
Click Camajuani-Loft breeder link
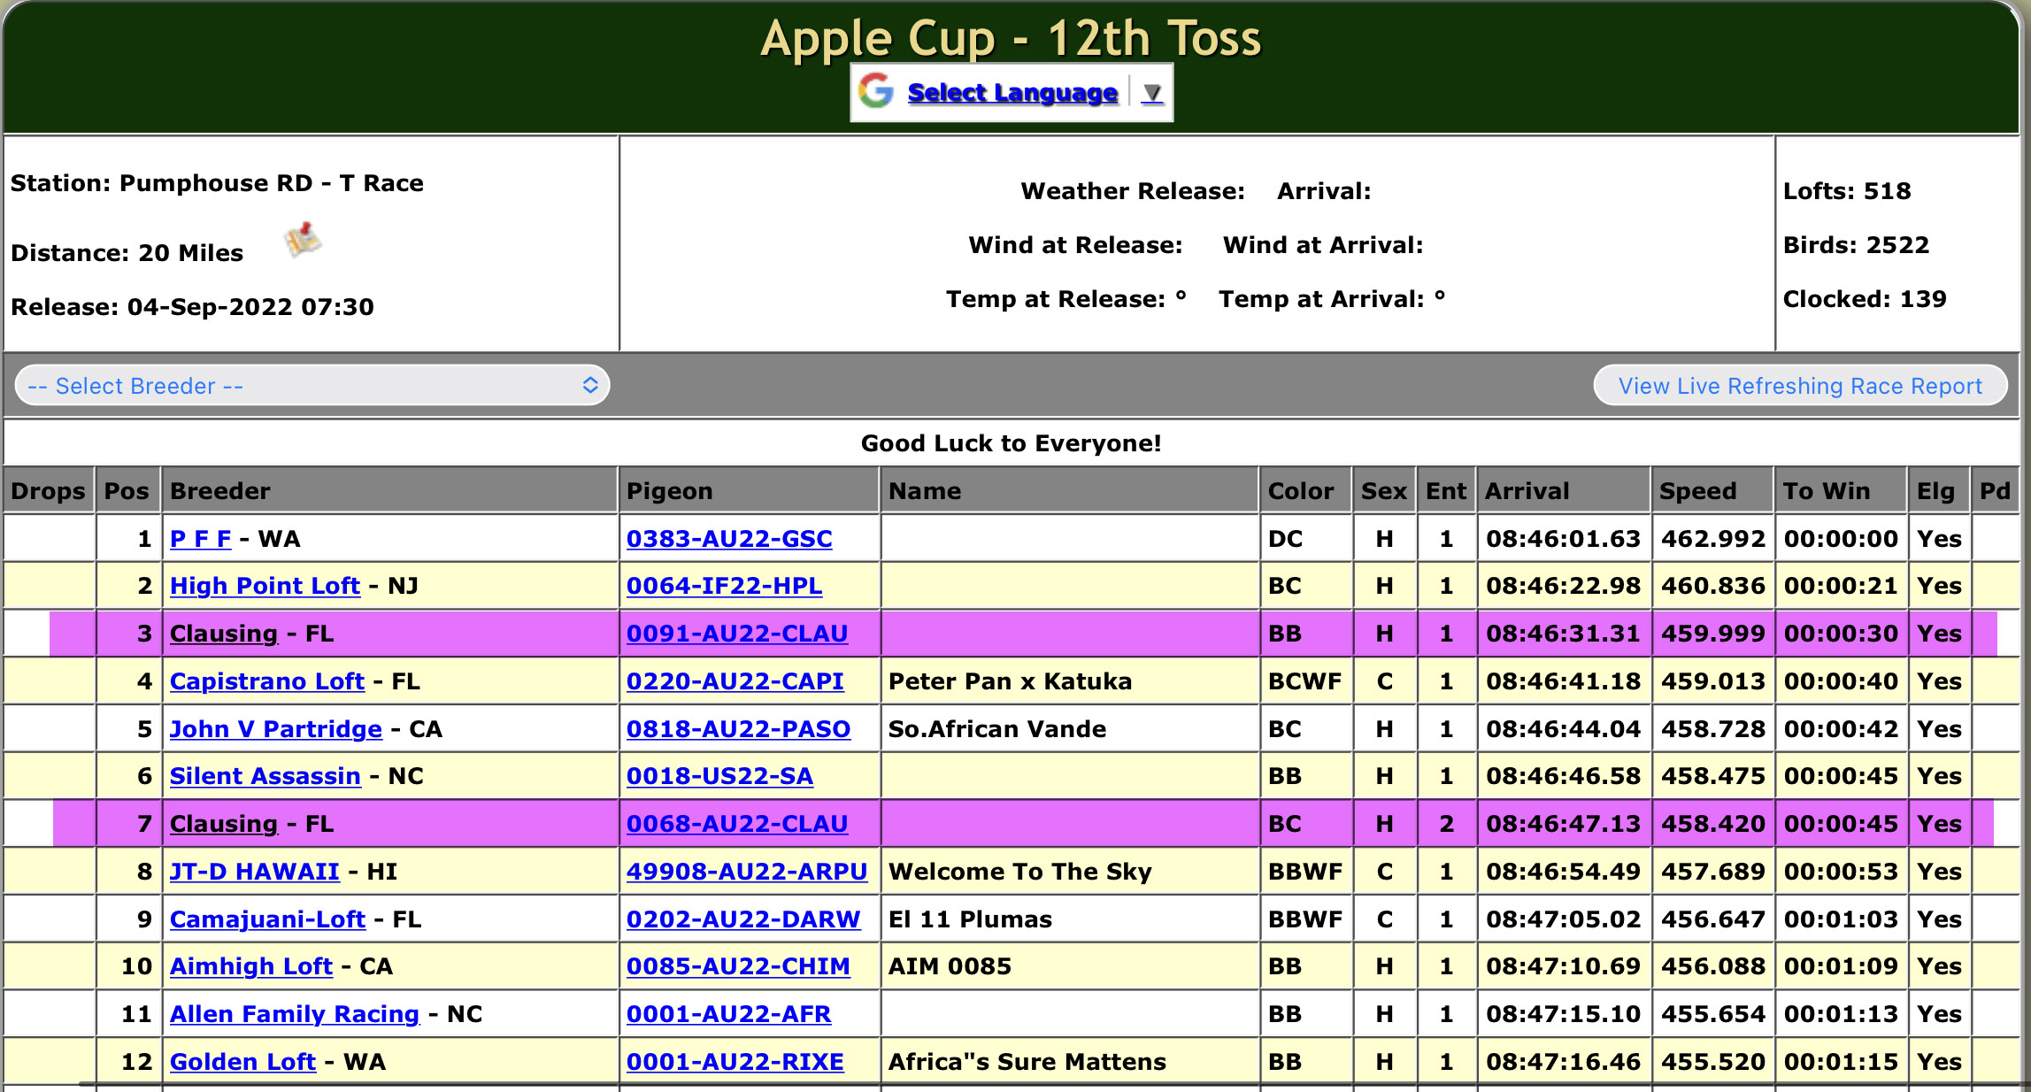[x=267, y=919]
